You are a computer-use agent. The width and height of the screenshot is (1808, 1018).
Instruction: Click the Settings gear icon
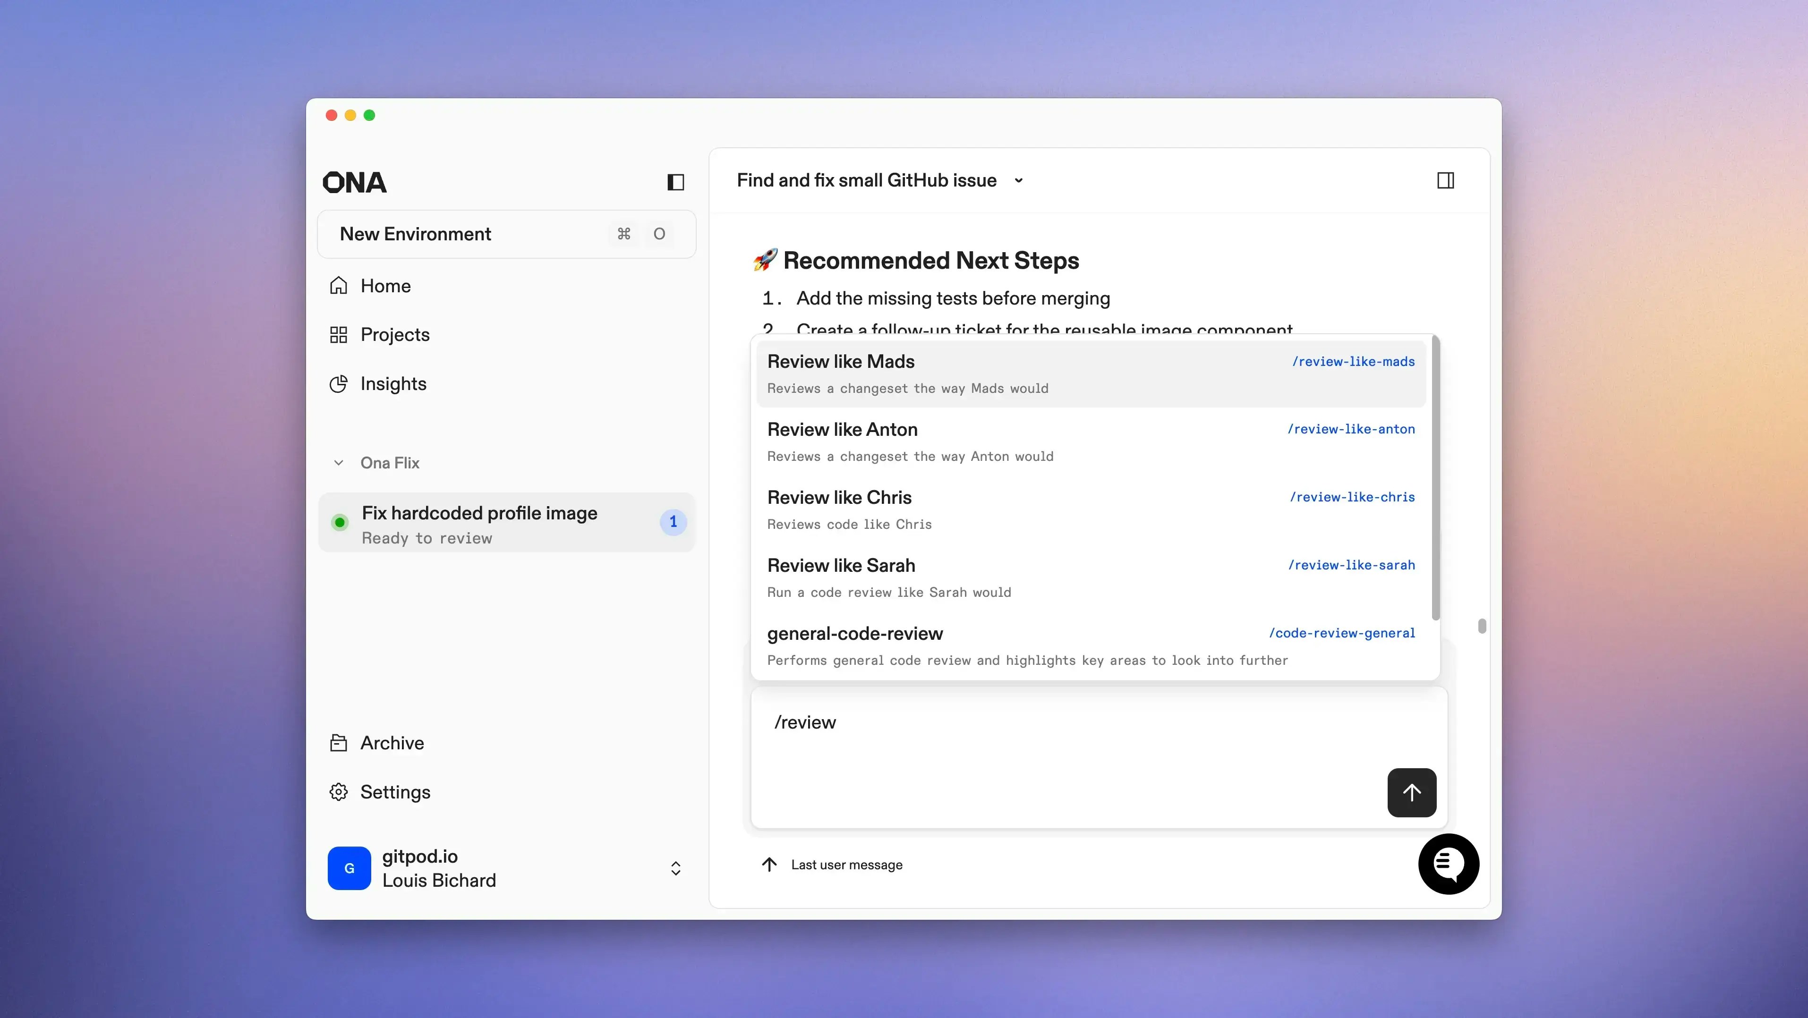pos(338,792)
